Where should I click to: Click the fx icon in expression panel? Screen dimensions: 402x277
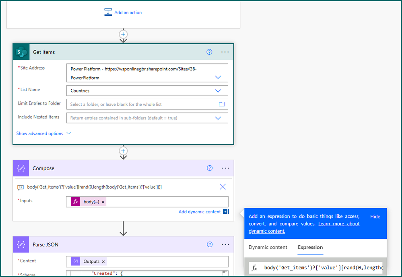(x=254, y=268)
